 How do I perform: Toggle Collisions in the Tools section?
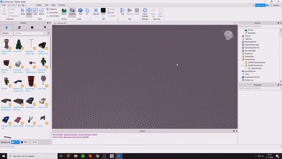point(52,9)
